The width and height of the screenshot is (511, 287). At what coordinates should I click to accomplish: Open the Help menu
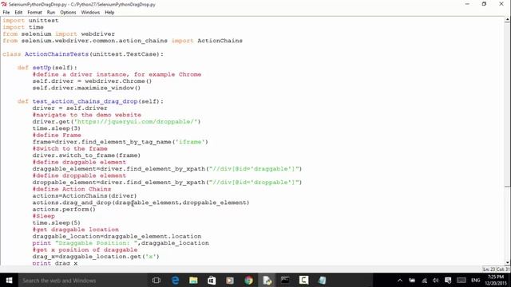pyautogui.click(x=109, y=13)
